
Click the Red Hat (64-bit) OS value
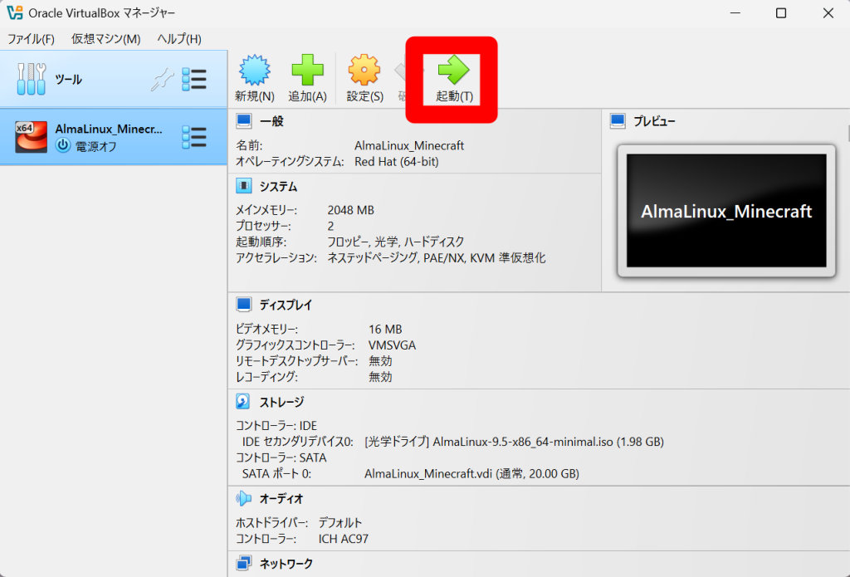pyautogui.click(x=397, y=162)
